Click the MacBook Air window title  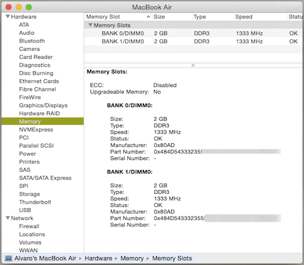(152, 7)
